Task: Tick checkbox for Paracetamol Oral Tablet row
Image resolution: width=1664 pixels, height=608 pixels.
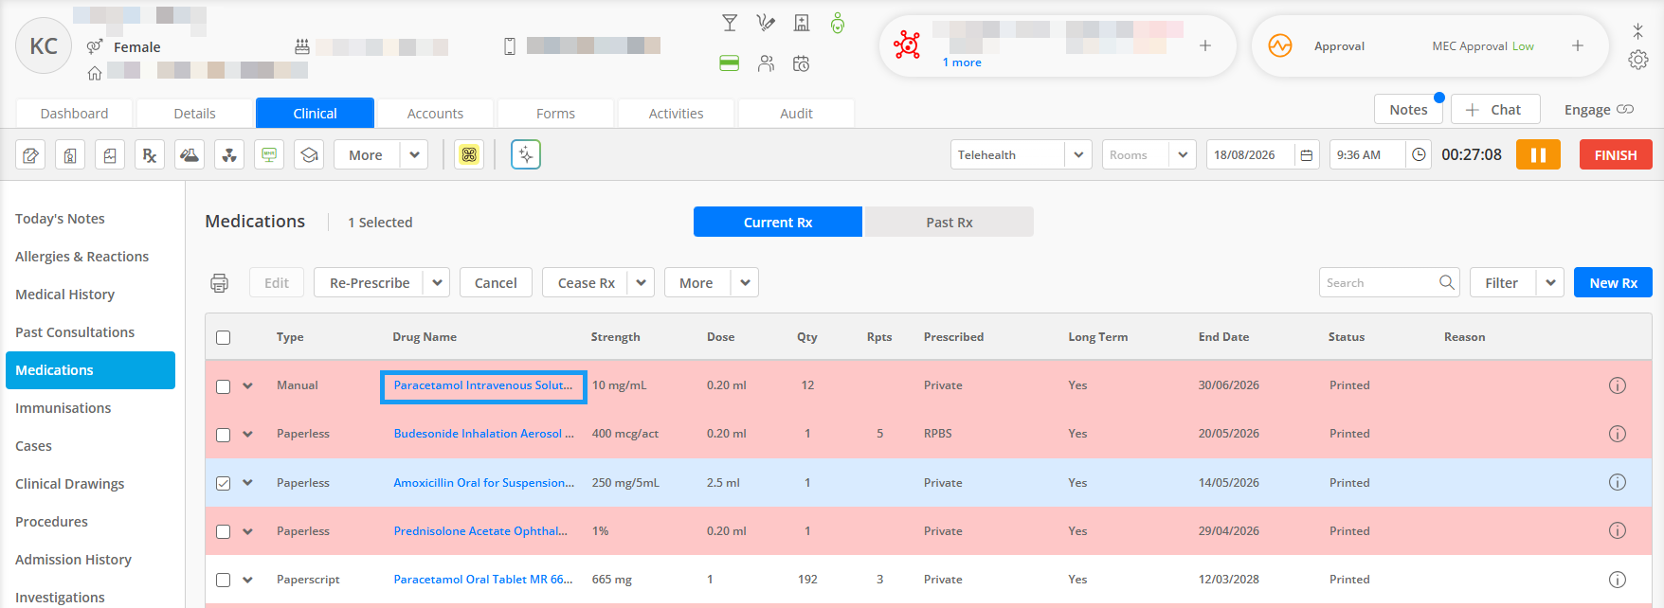Action: click(224, 580)
